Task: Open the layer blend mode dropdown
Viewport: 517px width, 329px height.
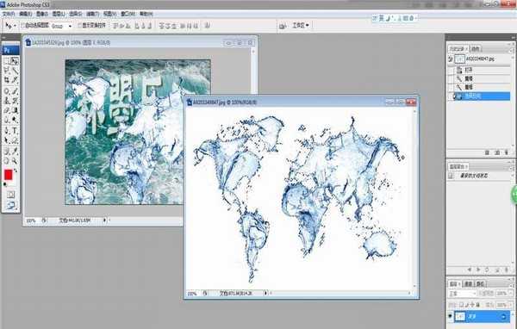Action: click(x=463, y=294)
